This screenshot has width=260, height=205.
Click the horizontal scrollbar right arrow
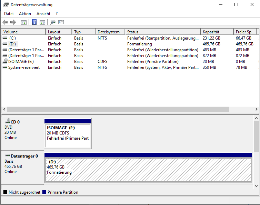256,109
